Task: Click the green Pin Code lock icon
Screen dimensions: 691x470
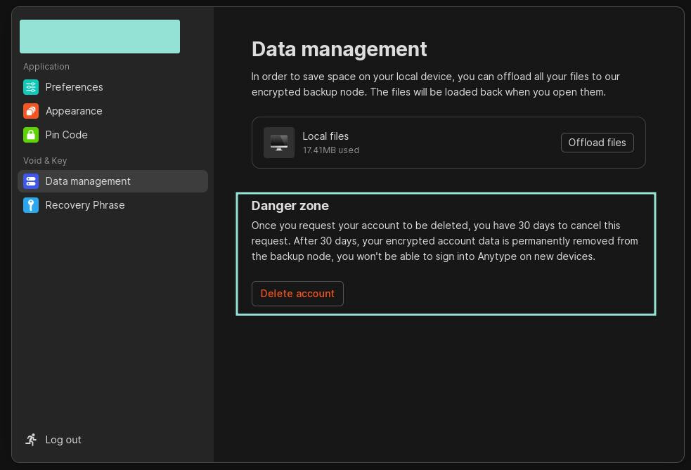Action: tap(31, 135)
